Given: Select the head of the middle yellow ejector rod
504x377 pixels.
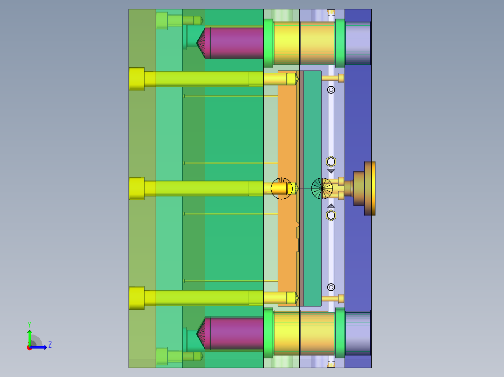Looking at the screenshot, I should 137,188.
